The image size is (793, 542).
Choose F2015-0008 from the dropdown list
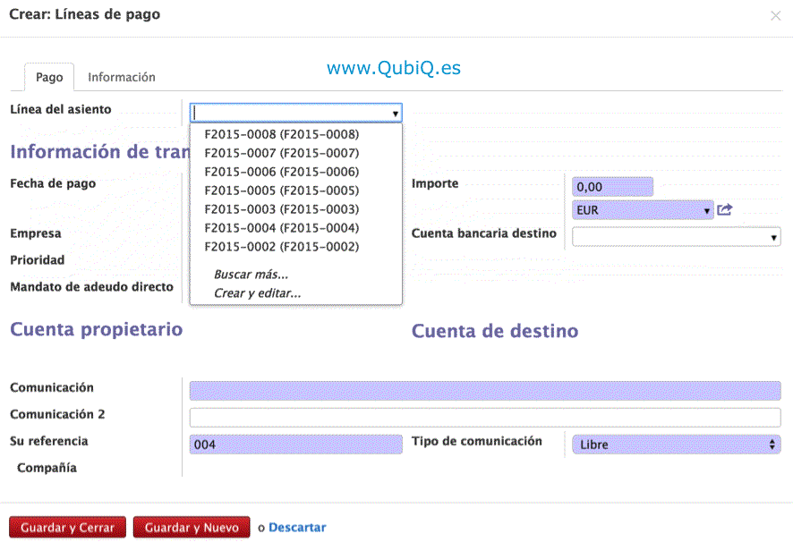click(x=281, y=134)
